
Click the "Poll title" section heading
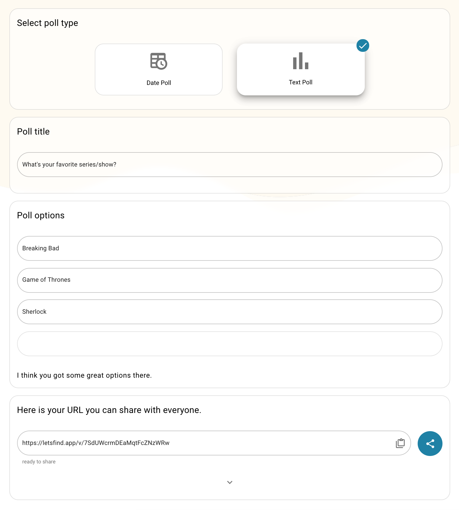(x=33, y=131)
